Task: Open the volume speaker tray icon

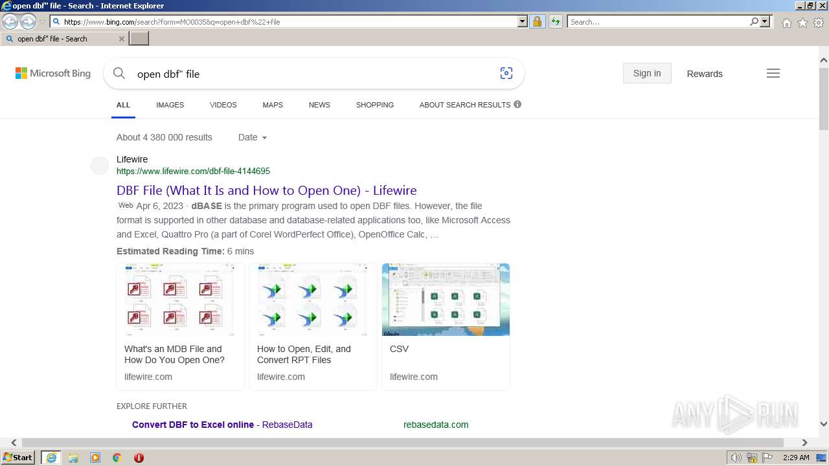Action: 736,458
